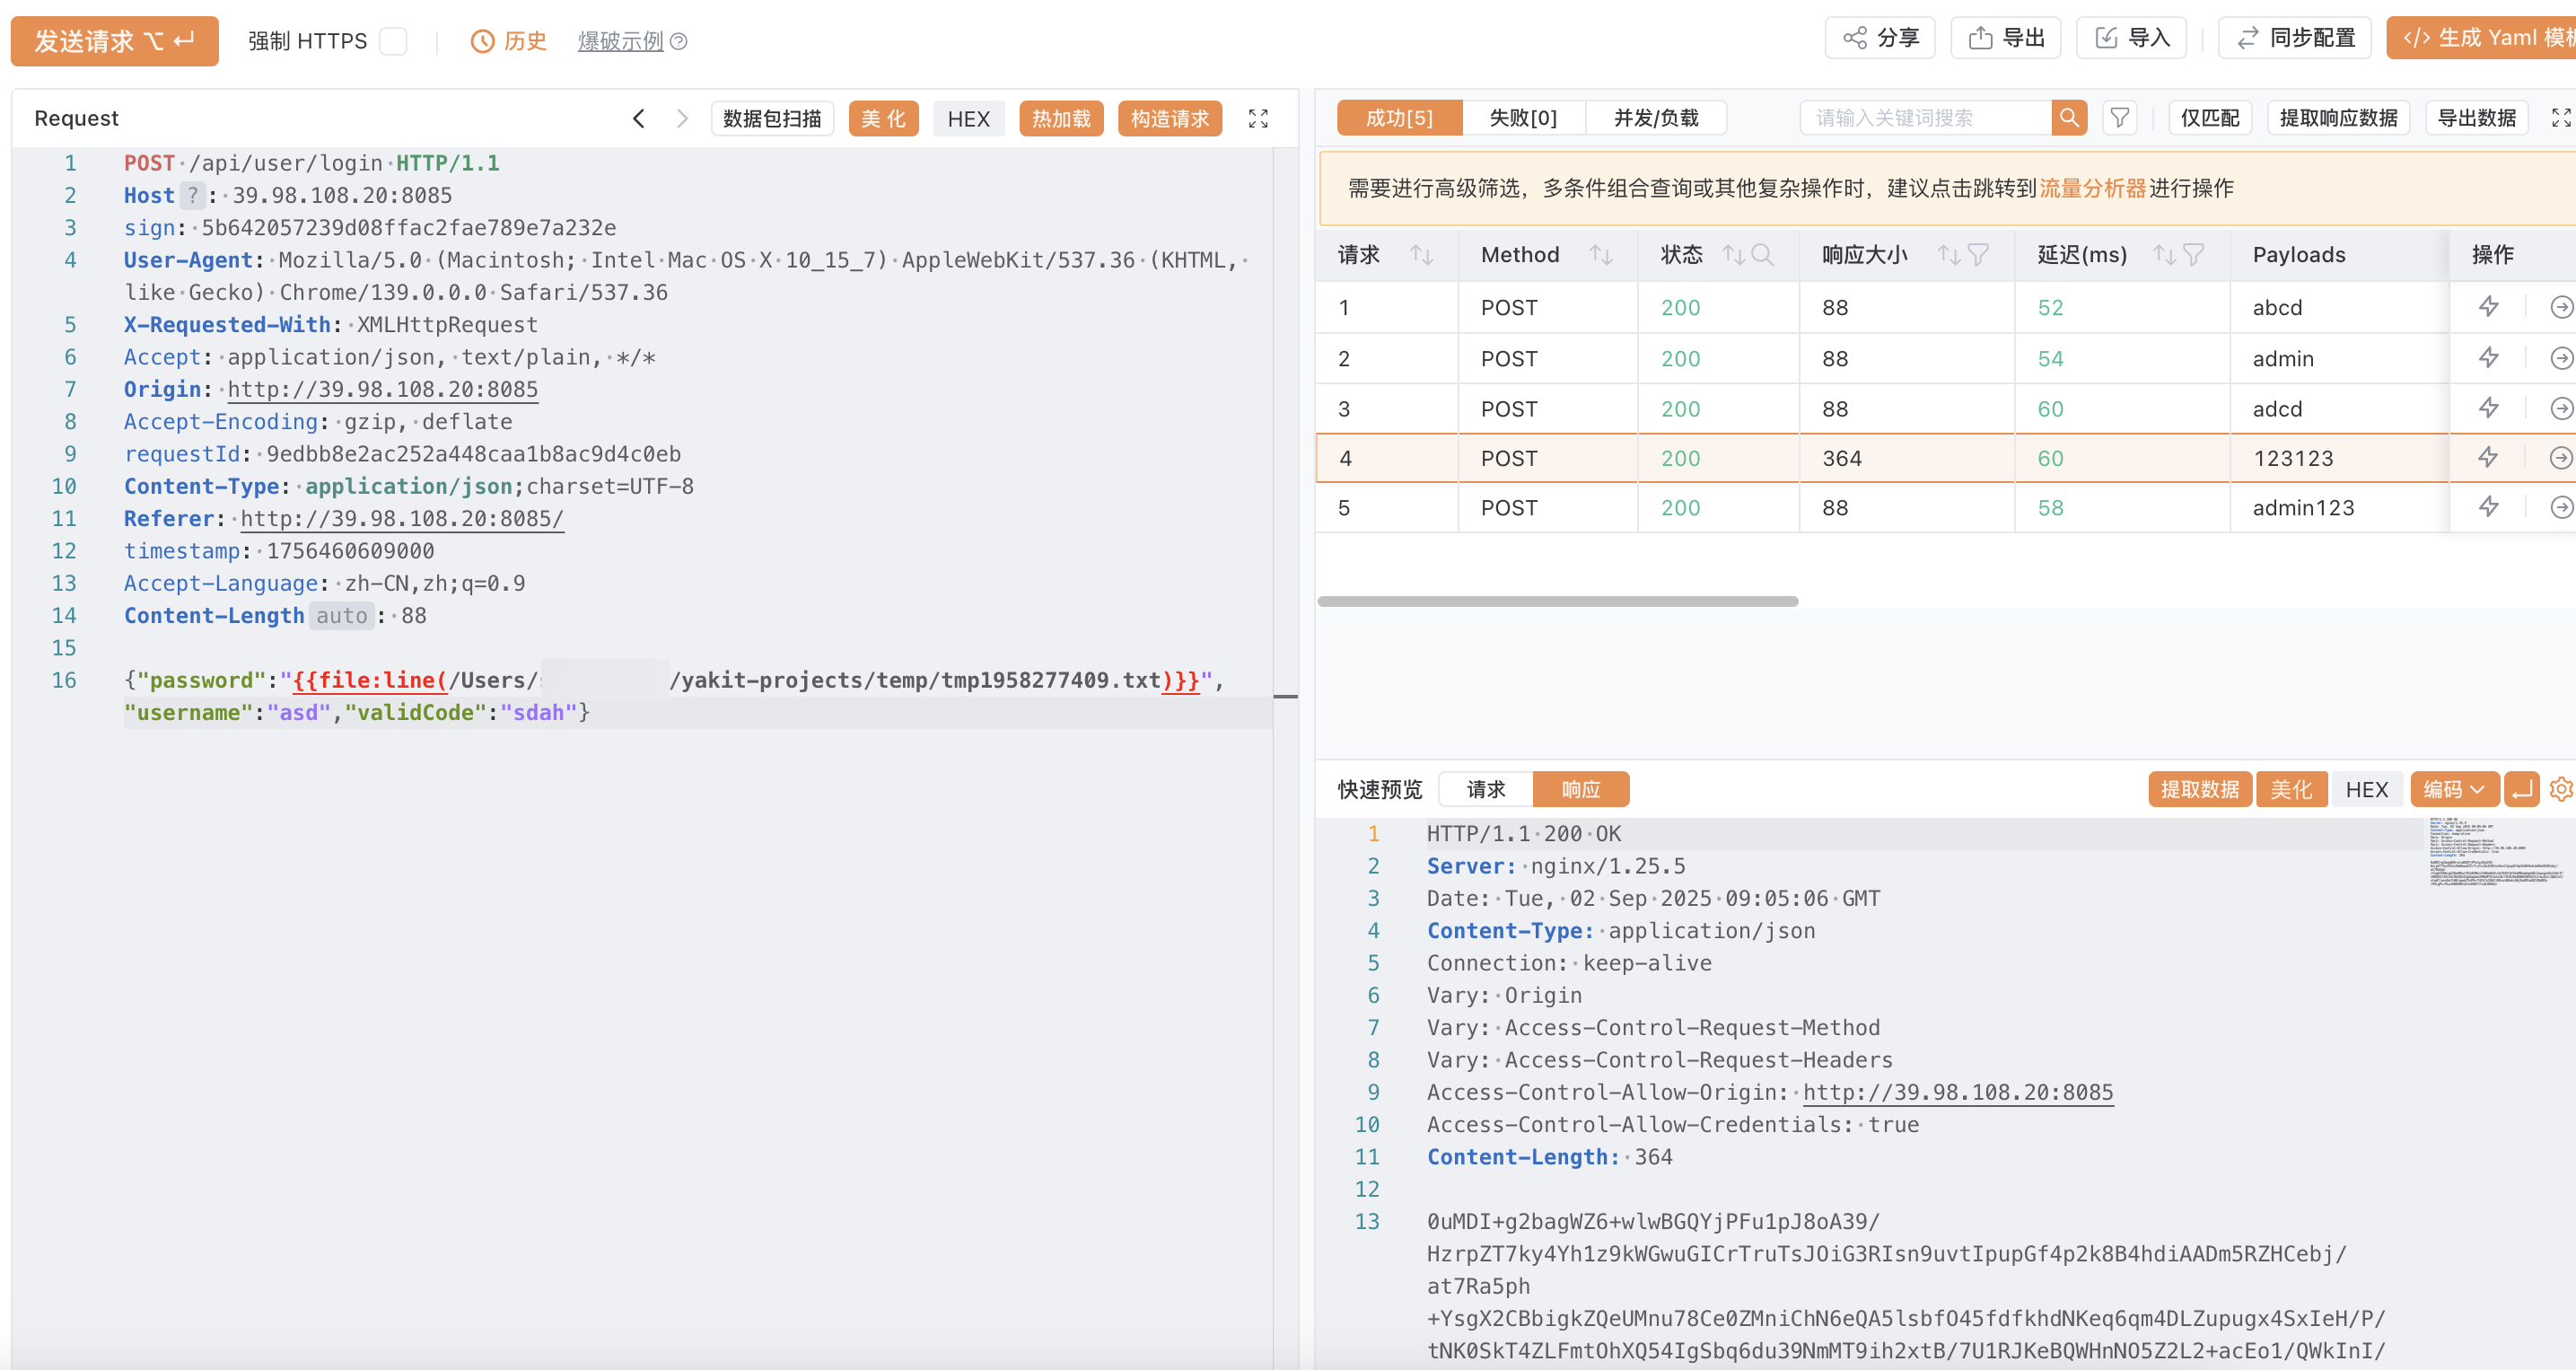
Task: Open response preview settings gear
Action: pos(2560,789)
